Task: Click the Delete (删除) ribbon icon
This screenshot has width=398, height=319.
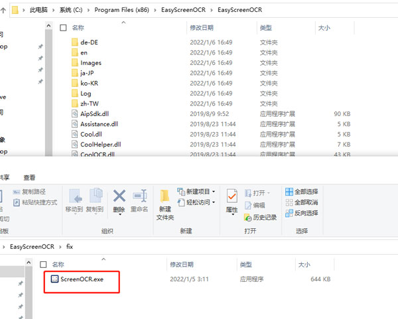Action: (x=119, y=196)
